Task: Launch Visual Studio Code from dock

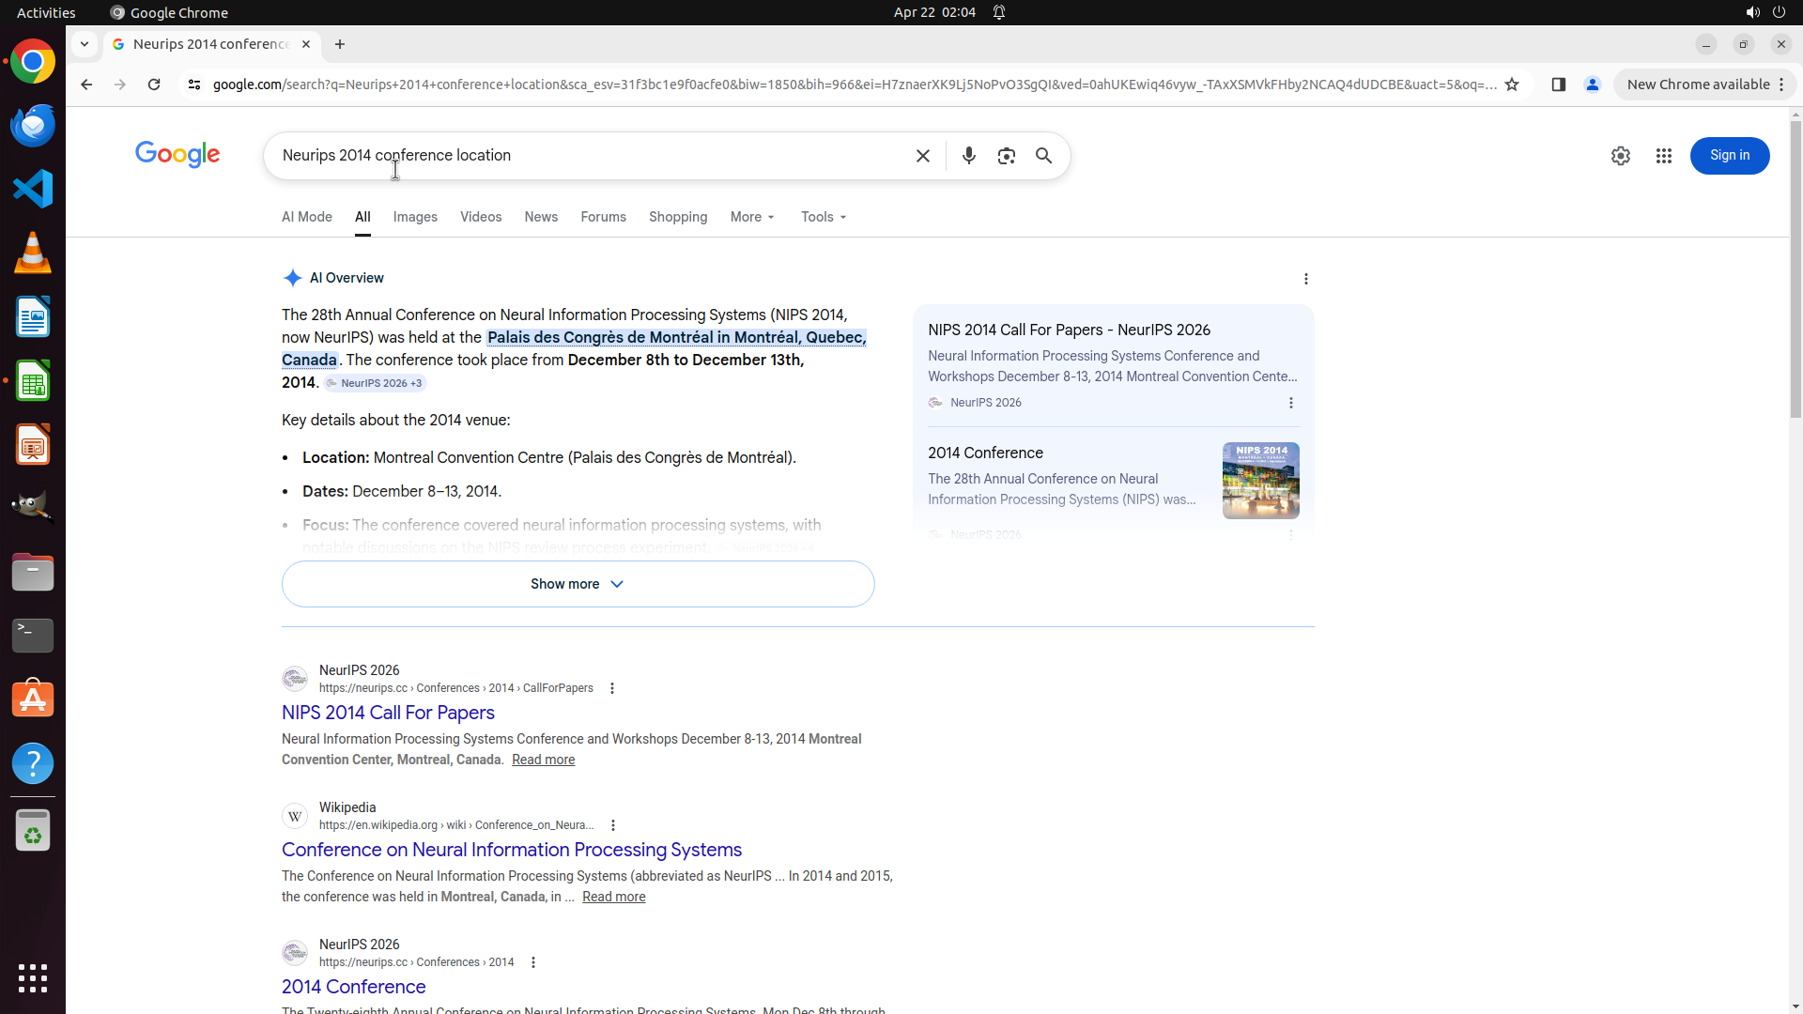Action: pos(33,189)
